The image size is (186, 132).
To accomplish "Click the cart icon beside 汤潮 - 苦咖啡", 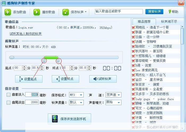I will pos(133,42).
